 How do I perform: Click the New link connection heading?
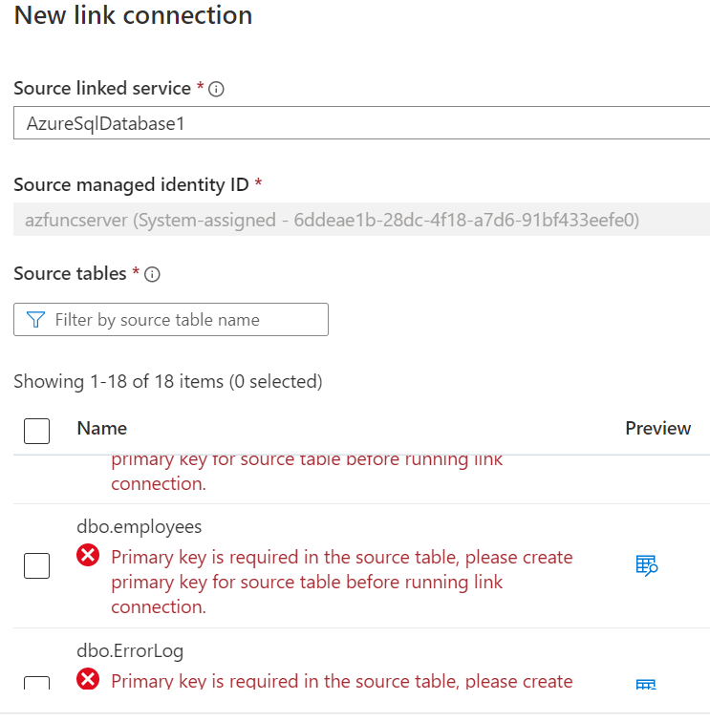click(133, 15)
